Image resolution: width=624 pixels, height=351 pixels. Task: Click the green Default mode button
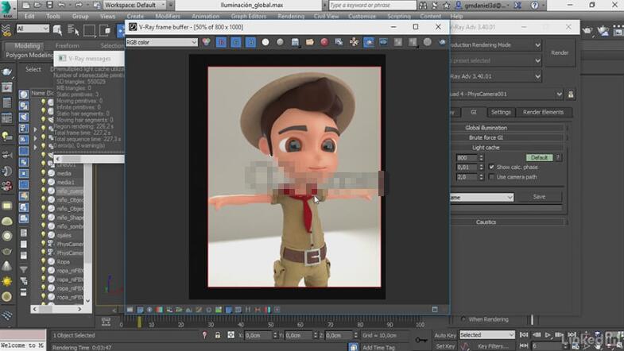tap(539, 157)
